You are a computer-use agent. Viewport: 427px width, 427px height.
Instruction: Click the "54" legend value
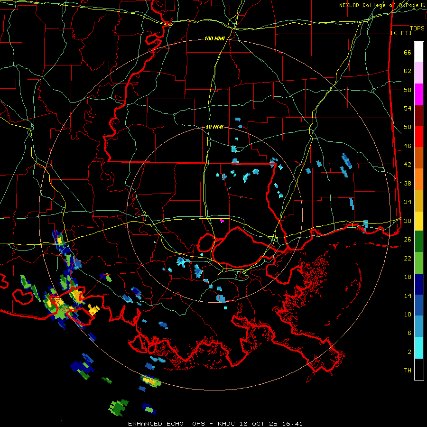tap(408, 108)
